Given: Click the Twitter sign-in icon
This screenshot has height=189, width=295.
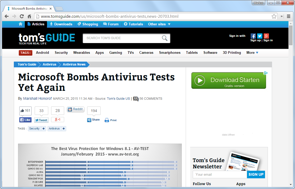Looking at the screenshot, I should pyautogui.click(x=260, y=36).
